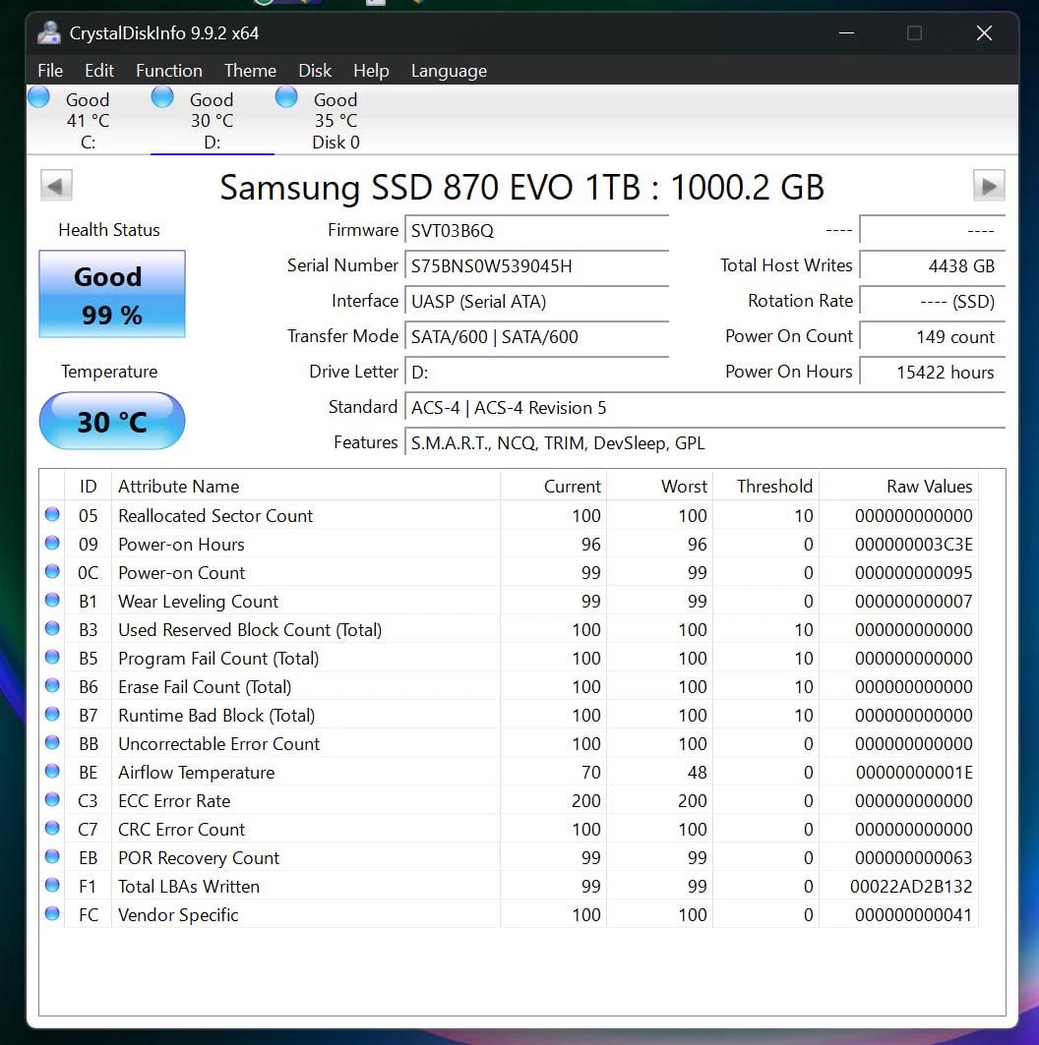Click the Good 99 % health status button
The image size is (1039, 1045).
(112, 294)
